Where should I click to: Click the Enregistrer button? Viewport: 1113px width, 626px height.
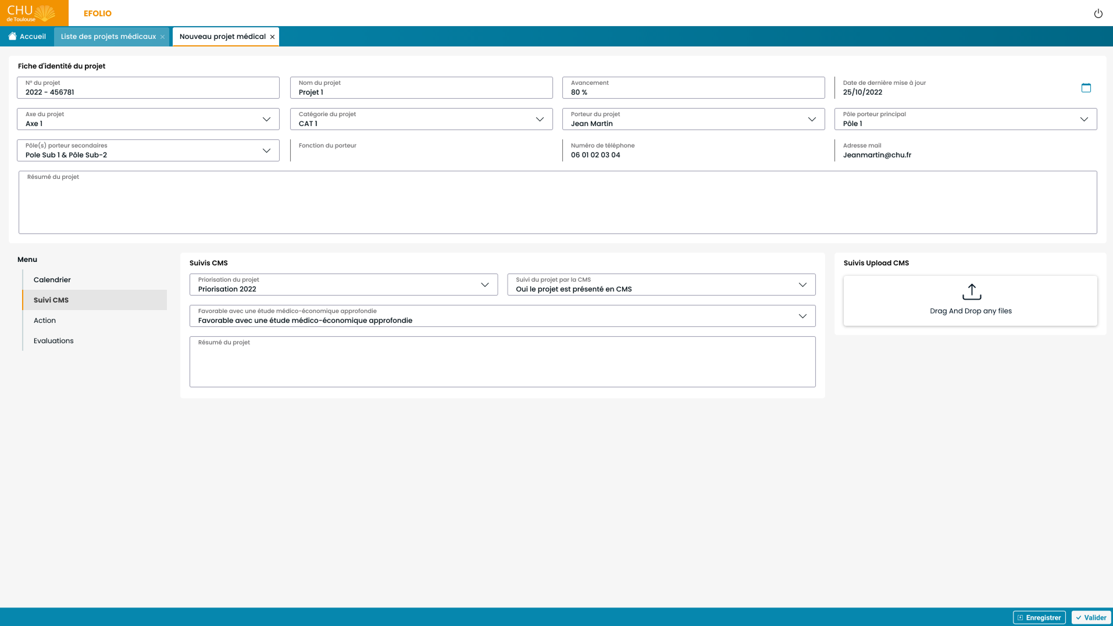pyautogui.click(x=1039, y=617)
